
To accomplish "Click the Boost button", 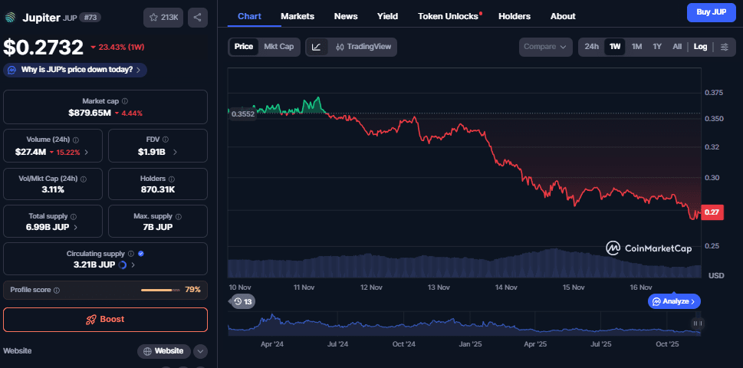I will [105, 319].
